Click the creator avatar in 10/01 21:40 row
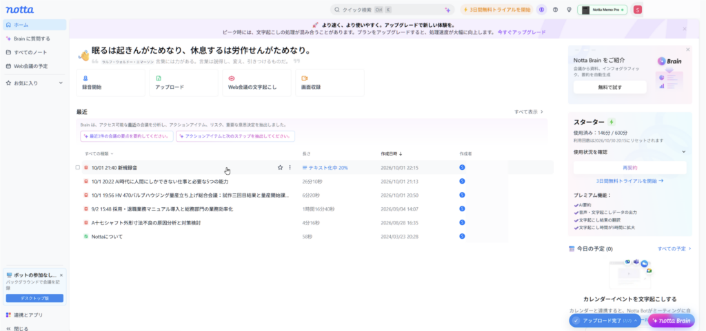 462,167
